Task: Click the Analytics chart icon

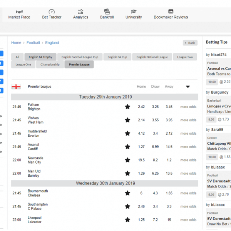Action: click(x=80, y=12)
